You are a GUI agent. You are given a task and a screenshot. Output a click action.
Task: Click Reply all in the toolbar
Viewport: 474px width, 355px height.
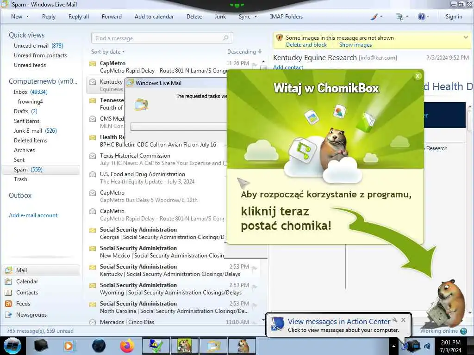click(x=79, y=17)
